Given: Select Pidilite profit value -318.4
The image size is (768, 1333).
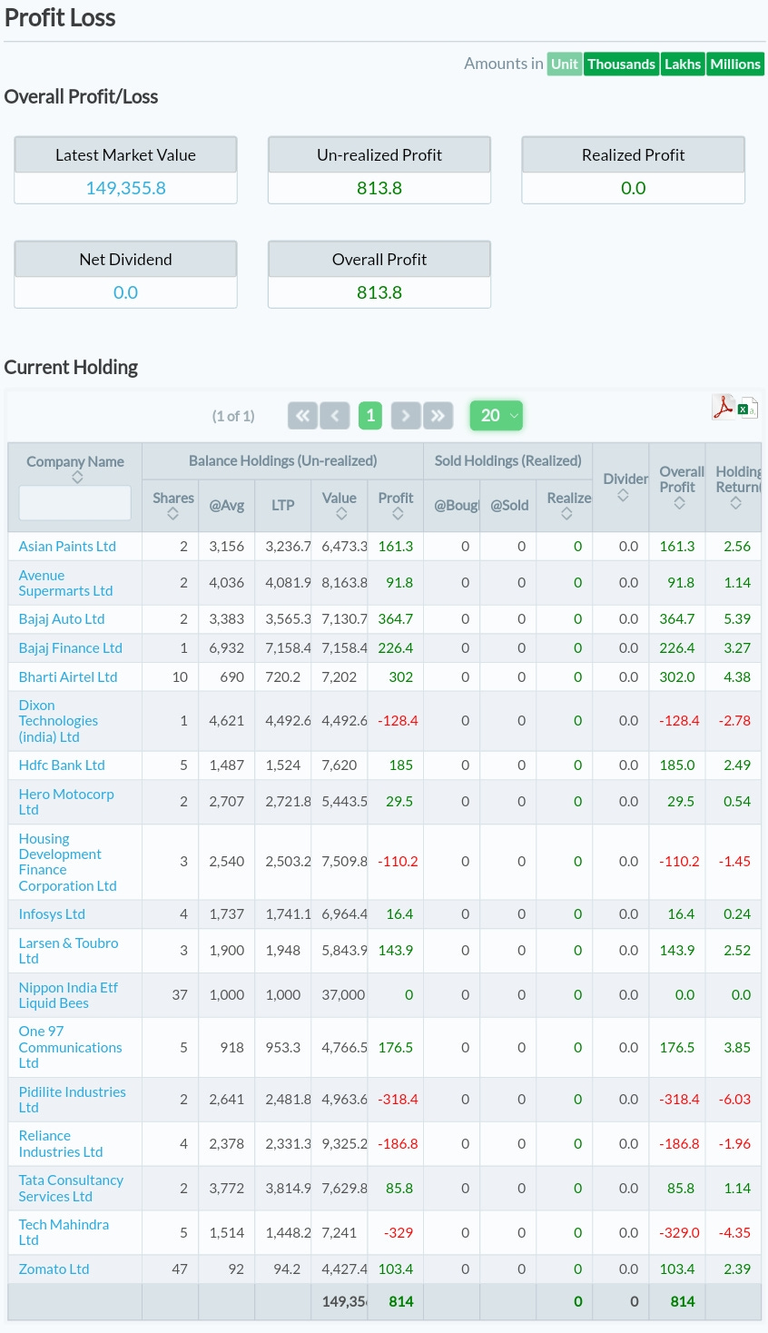Looking at the screenshot, I should 398,1100.
